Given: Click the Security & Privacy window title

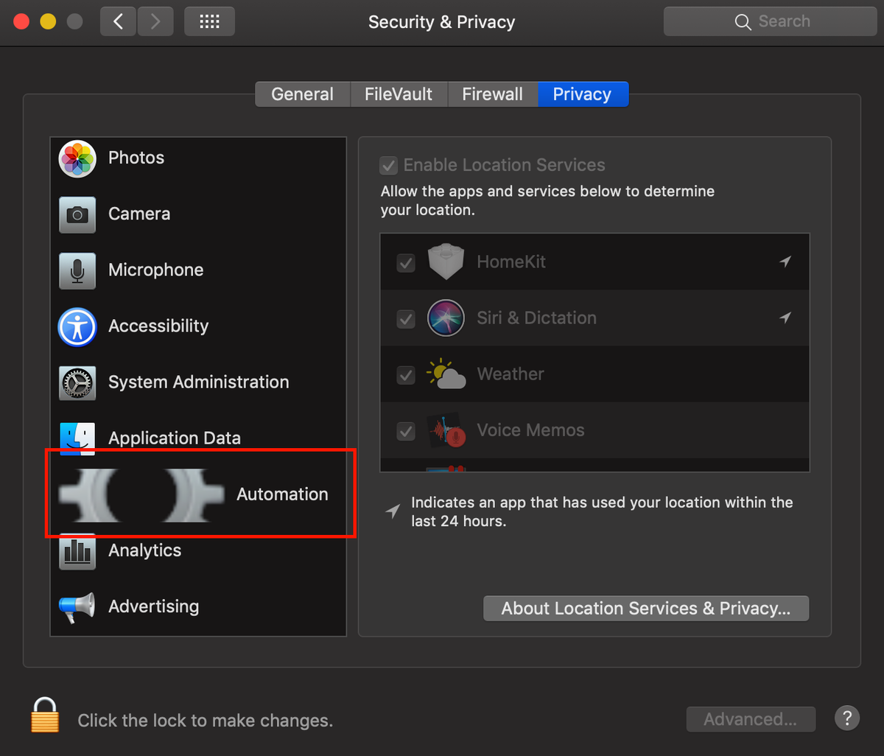Looking at the screenshot, I should [441, 22].
